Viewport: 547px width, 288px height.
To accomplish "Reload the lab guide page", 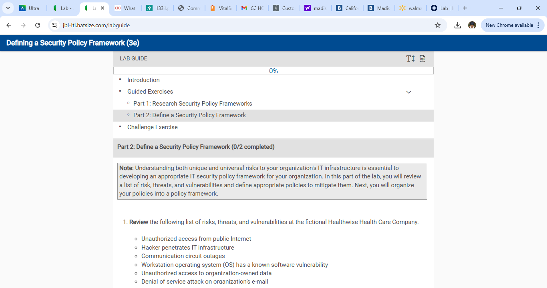I will [x=38, y=25].
